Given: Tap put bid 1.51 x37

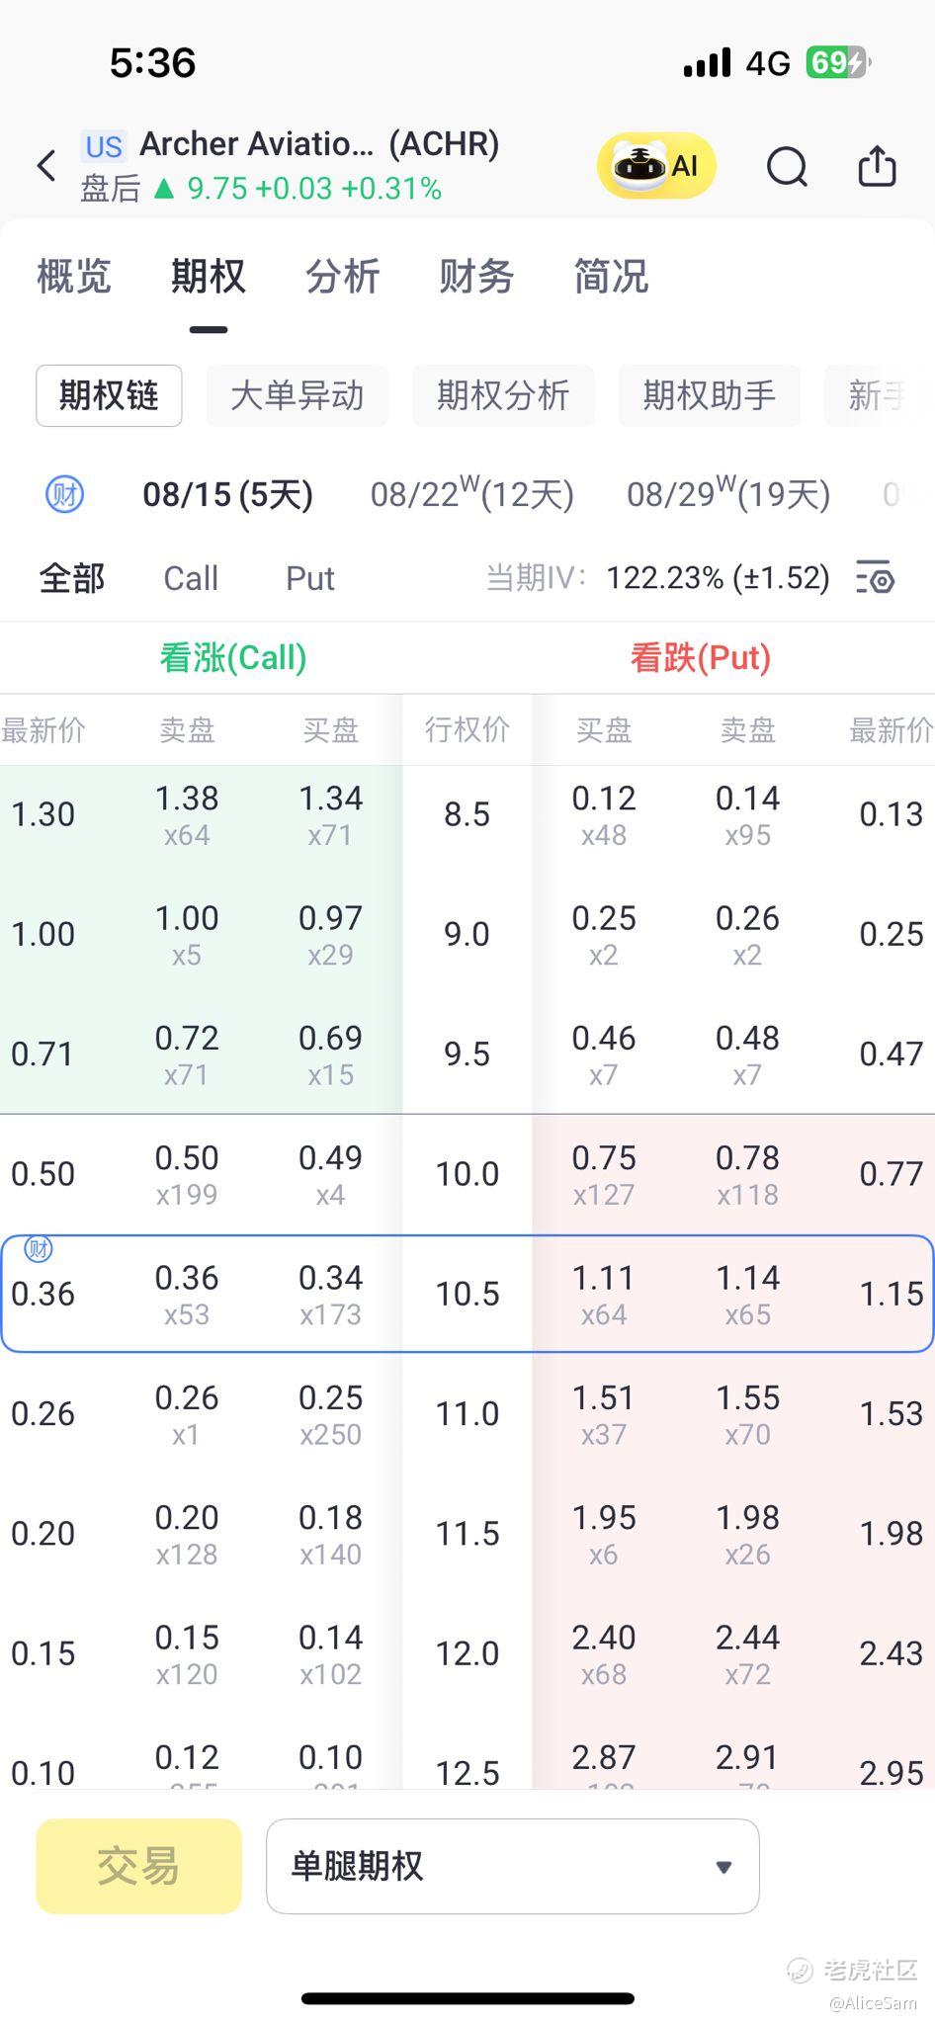Looking at the screenshot, I should [x=604, y=1414].
